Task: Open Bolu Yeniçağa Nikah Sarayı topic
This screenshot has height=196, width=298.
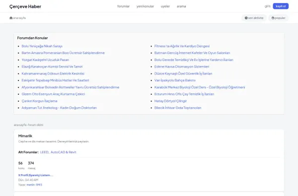Action: [x=42, y=46]
